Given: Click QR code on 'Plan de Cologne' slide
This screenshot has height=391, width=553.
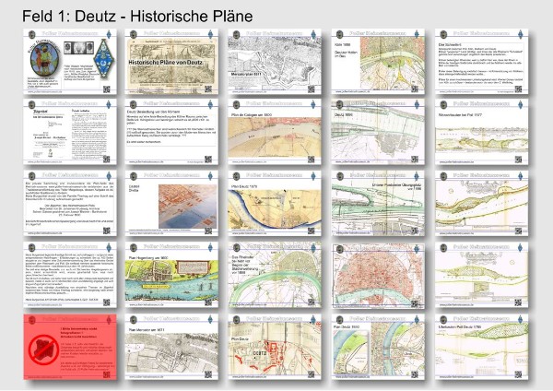Looking at the screenshot, I should click(x=312, y=160).
